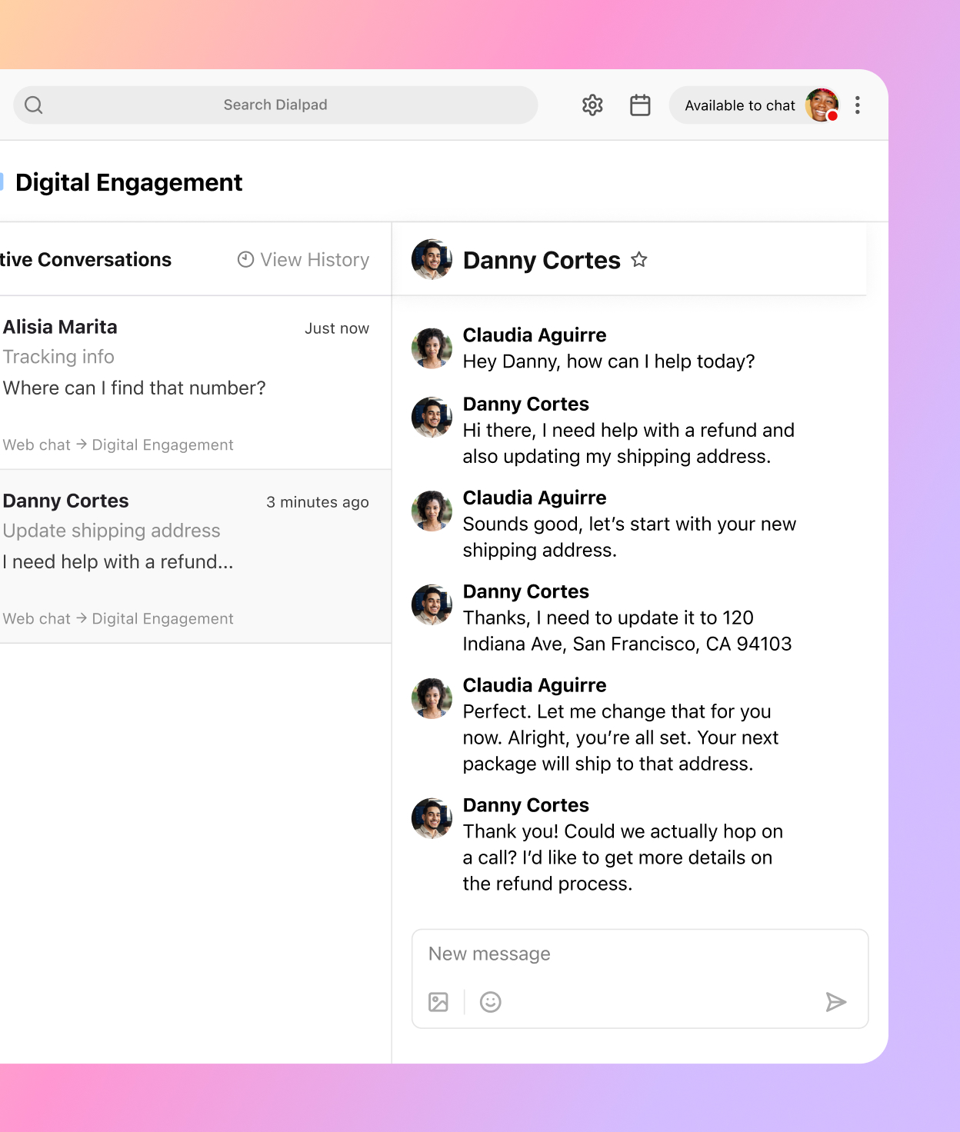Viewport: 960px width, 1132px height.
Task: Click 'Hi there, I need help with a refund' message
Action: tap(628, 443)
